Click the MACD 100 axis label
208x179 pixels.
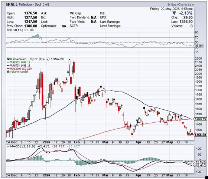click(198, 149)
